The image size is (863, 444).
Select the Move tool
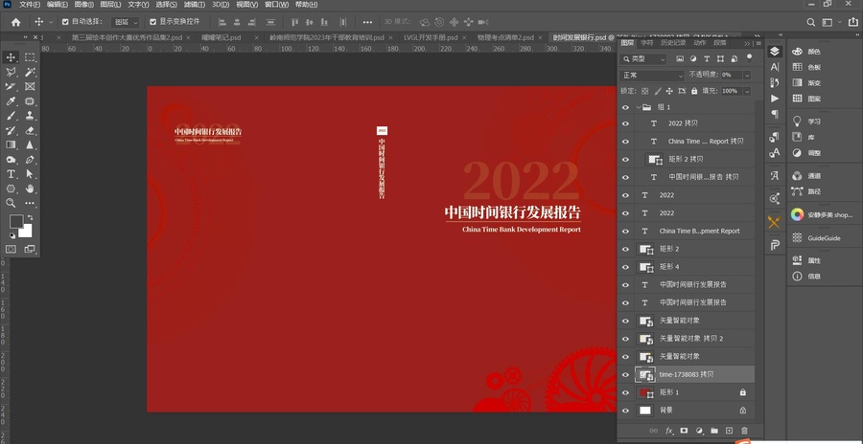[x=11, y=57]
